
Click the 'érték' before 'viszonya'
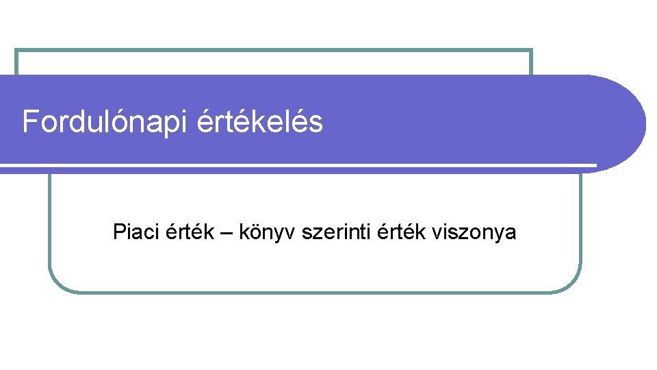[x=402, y=231]
